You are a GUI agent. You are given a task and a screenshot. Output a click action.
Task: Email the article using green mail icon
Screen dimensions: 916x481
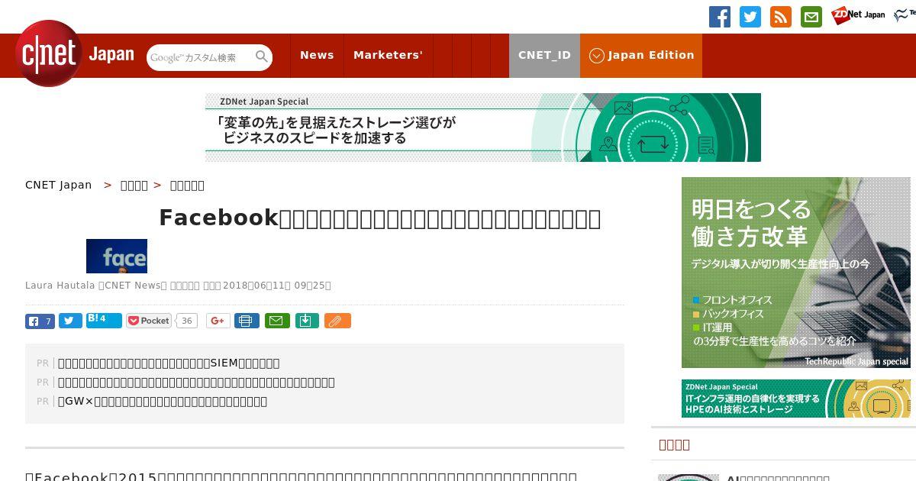point(277,321)
